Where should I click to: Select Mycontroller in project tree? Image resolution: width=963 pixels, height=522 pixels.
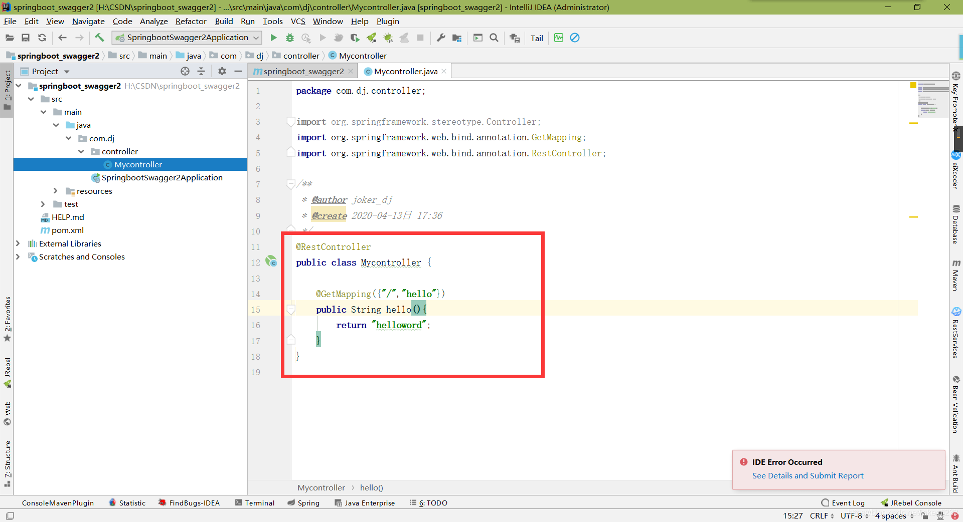click(130, 164)
